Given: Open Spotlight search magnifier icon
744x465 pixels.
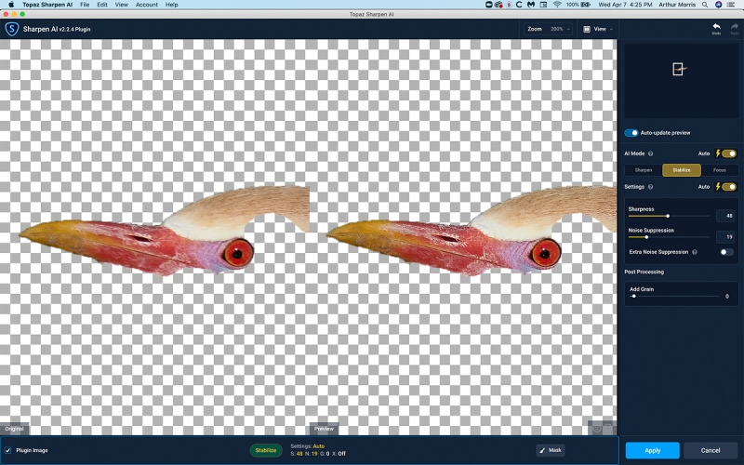Looking at the screenshot, I should tap(705, 5).
